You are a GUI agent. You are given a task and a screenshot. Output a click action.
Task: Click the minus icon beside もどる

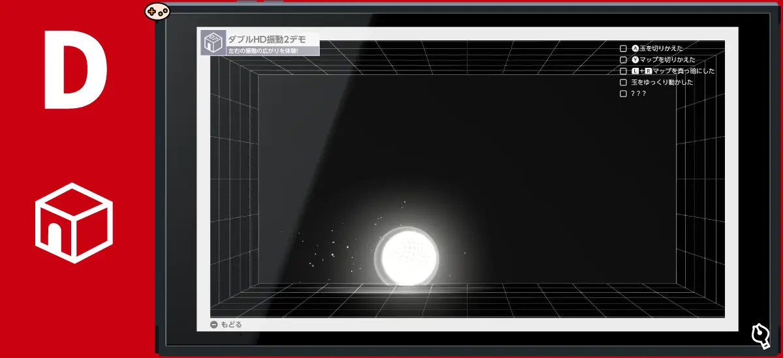point(213,325)
